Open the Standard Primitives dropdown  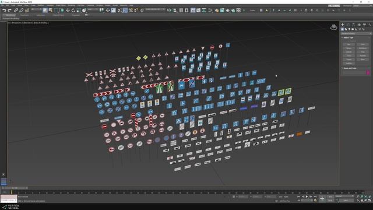[x=356, y=34]
